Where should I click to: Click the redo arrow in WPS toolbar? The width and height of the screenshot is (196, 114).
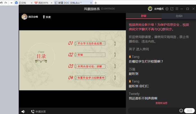click(x=6, y=3)
